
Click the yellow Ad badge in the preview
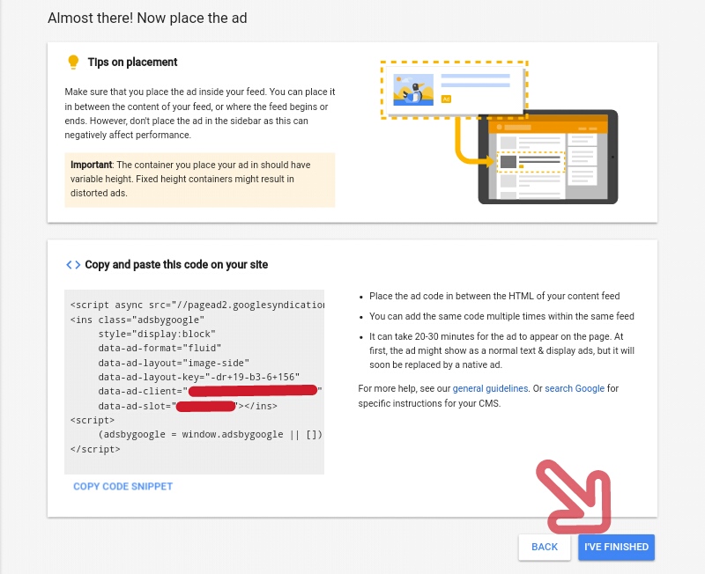[446, 99]
